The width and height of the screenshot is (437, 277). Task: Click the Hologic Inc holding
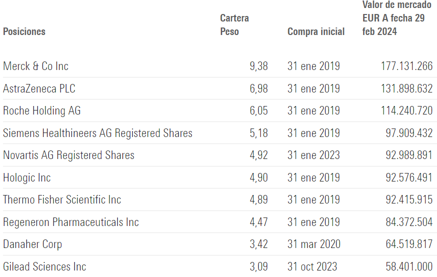point(26,177)
